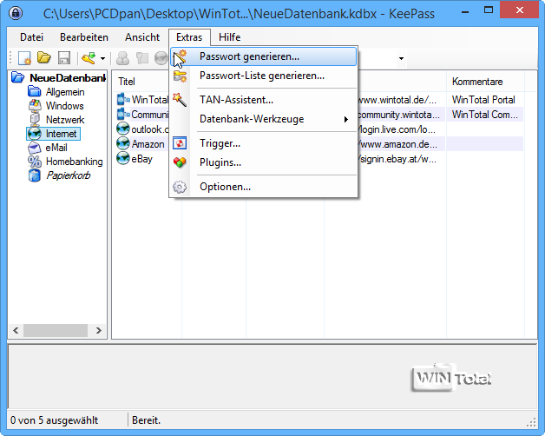
Task: Click the Plugins colored blocks icon
Action: (x=180, y=162)
